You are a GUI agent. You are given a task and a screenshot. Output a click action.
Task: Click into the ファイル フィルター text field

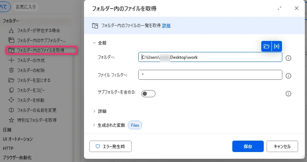[x=210, y=75]
